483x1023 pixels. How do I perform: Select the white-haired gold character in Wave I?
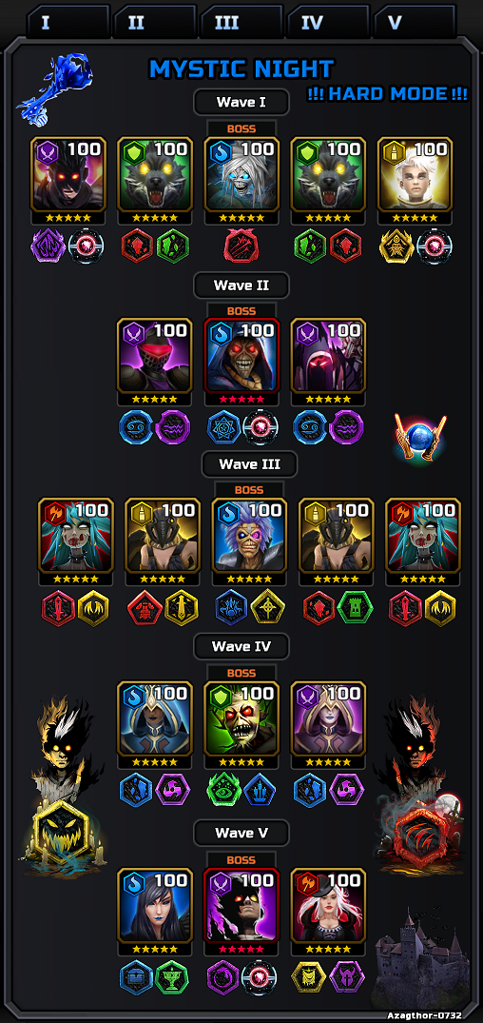point(415,173)
